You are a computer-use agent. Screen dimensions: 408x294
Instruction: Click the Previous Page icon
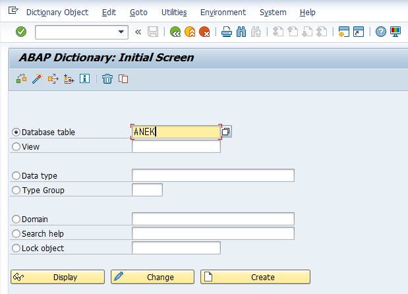click(x=293, y=32)
